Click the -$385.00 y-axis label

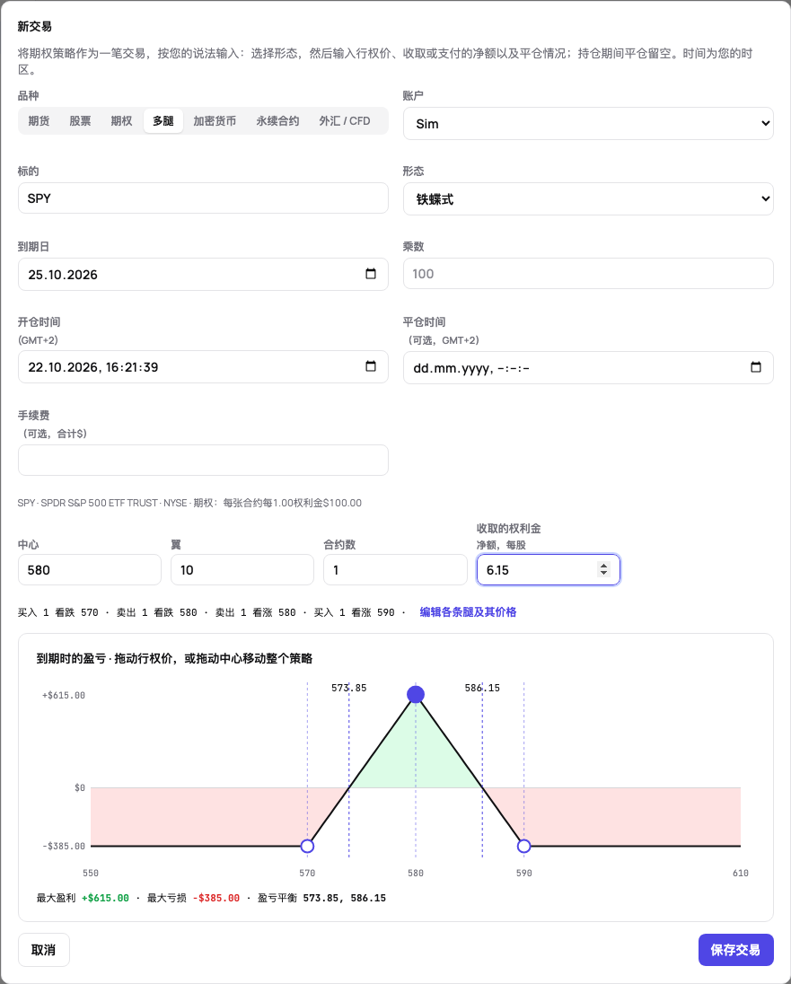[64, 846]
